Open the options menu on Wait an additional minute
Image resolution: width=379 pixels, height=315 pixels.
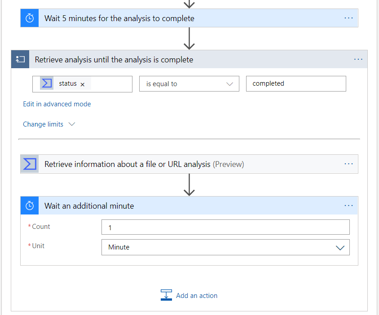tap(348, 206)
